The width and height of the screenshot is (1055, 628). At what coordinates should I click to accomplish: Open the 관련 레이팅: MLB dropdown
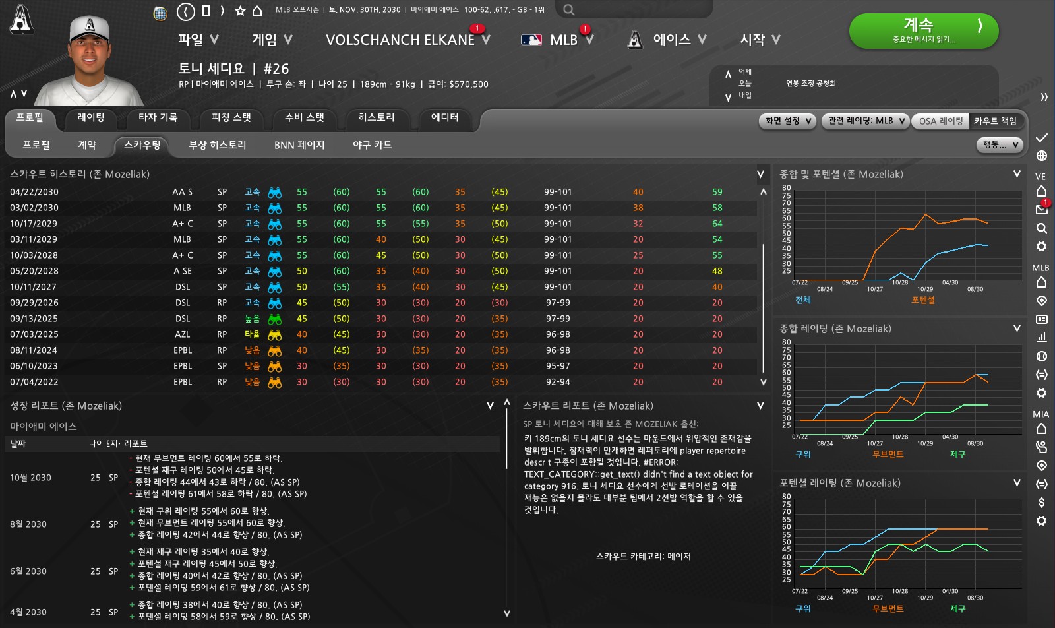point(866,121)
